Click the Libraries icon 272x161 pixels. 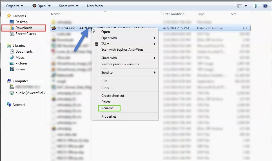click(9, 46)
